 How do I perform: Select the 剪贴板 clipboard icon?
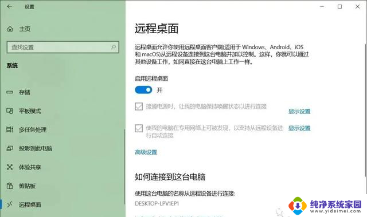click(x=10, y=186)
